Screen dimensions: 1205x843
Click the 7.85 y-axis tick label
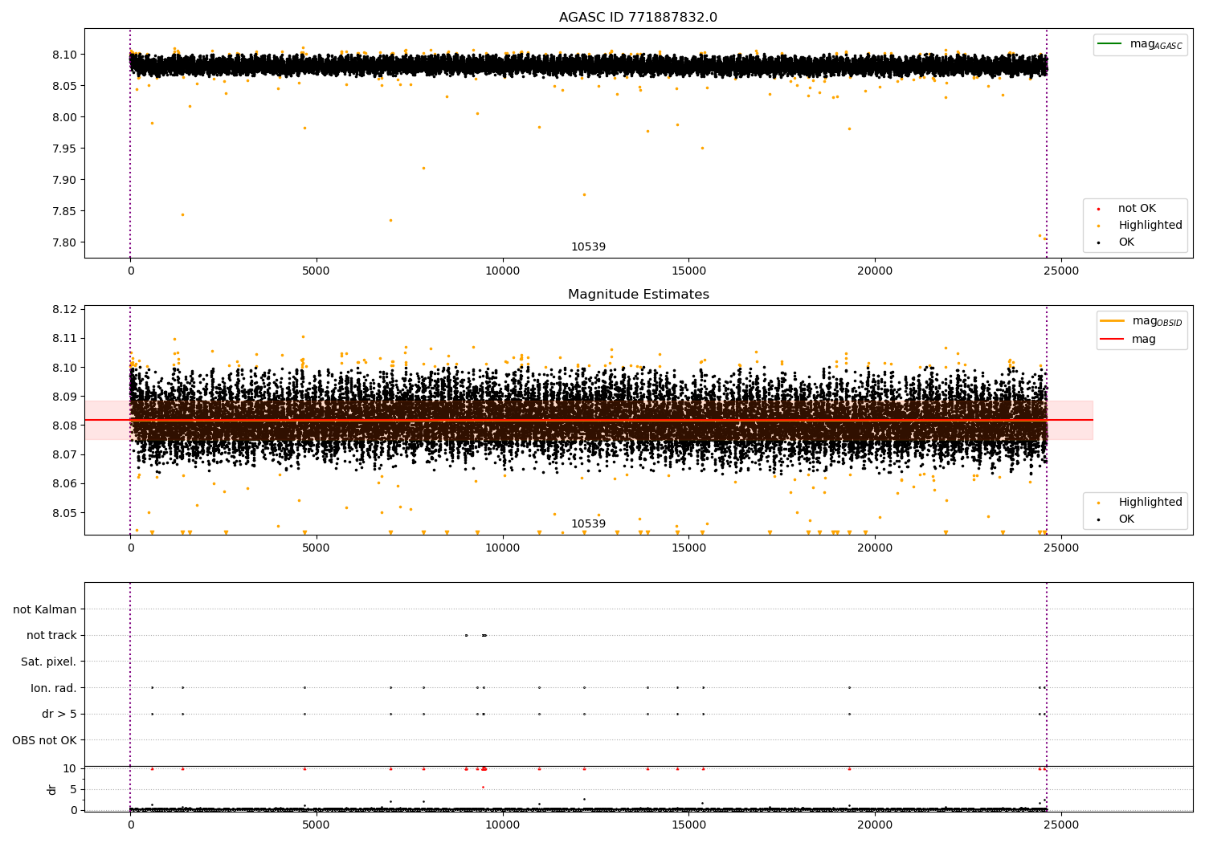64,211
